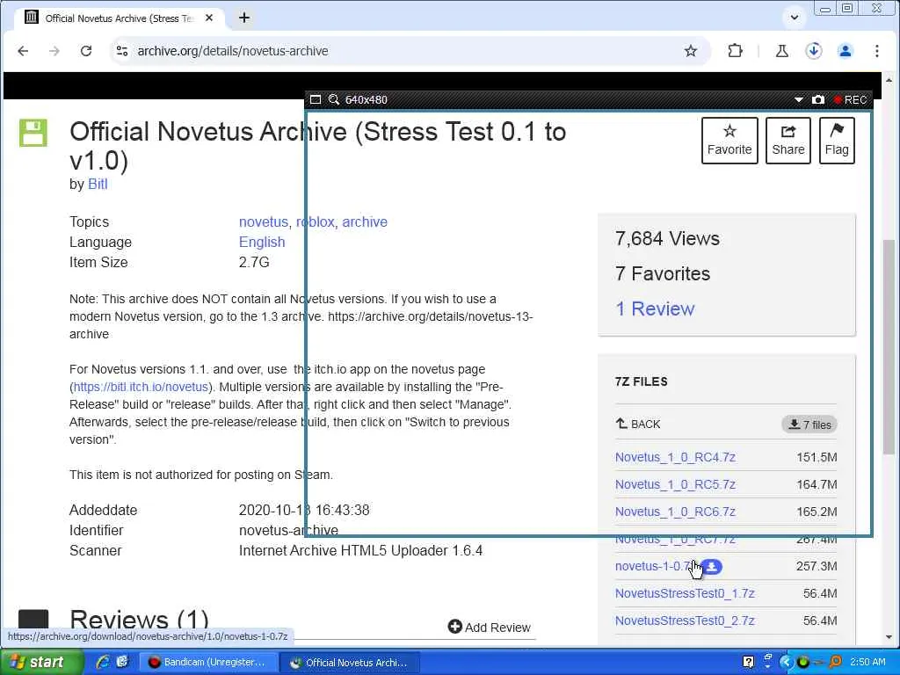Open the bitl.itch.io/novetus link
Viewport: 900px width, 675px height.
[x=141, y=387]
